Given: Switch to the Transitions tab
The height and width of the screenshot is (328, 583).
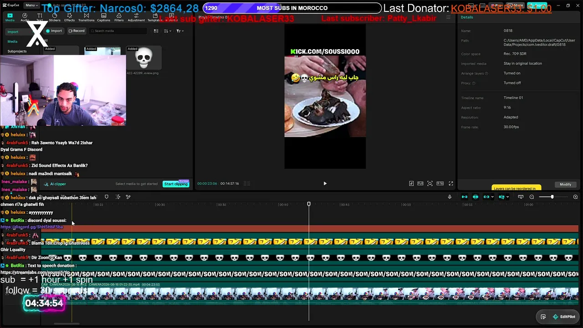Looking at the screenshot, I should tap(86, 17).
